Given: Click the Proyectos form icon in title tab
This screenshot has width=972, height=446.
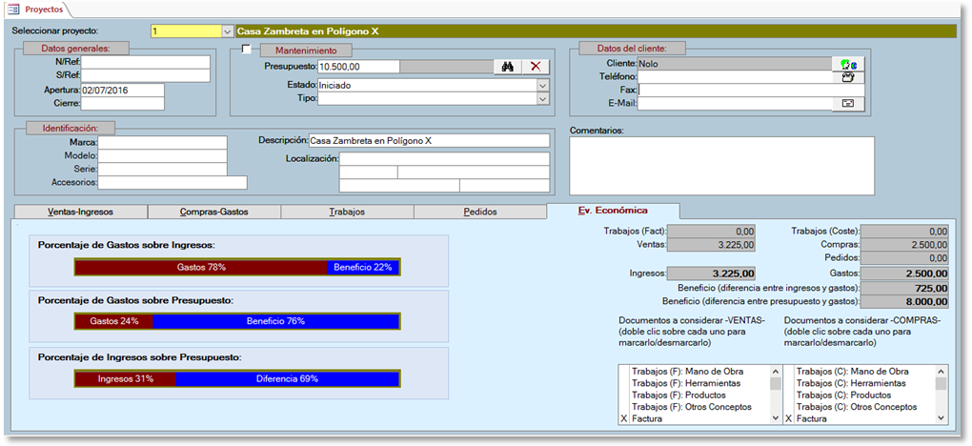Looking at the screenshot, I should [12, 9].
